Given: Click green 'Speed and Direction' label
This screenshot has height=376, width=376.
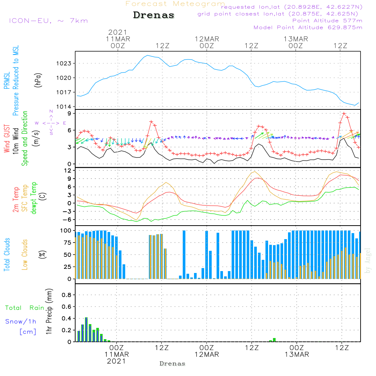Looking at the screenshot, I should tap(25, 138).
